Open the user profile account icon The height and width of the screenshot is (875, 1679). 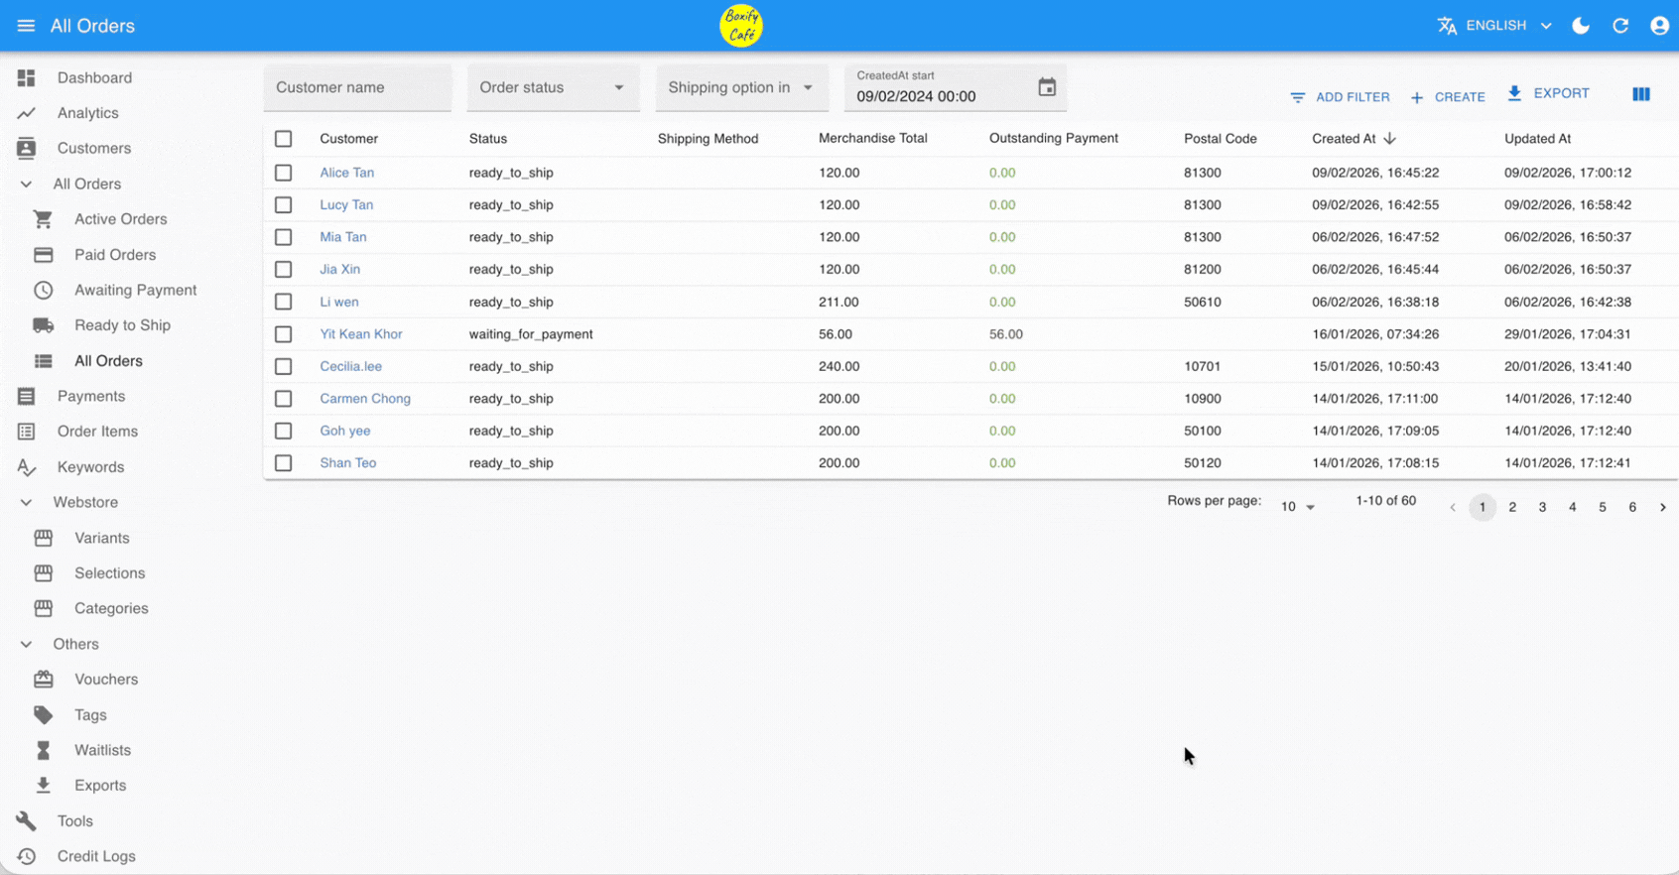(1659, 26)
